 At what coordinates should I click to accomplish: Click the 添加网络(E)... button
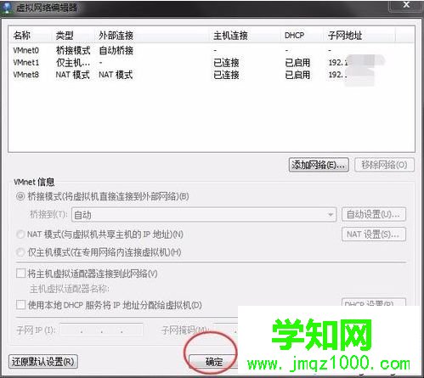click(319, 165)
